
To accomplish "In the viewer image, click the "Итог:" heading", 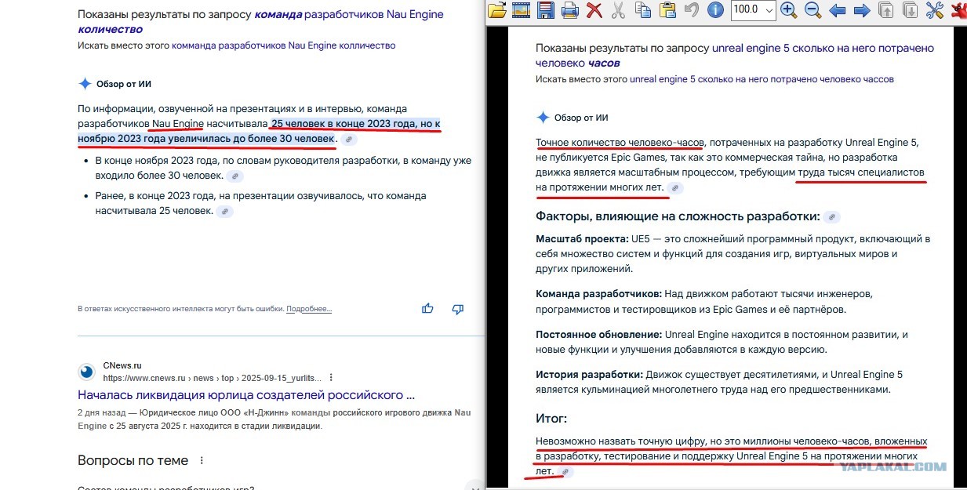I will click(x=551, y=419).
